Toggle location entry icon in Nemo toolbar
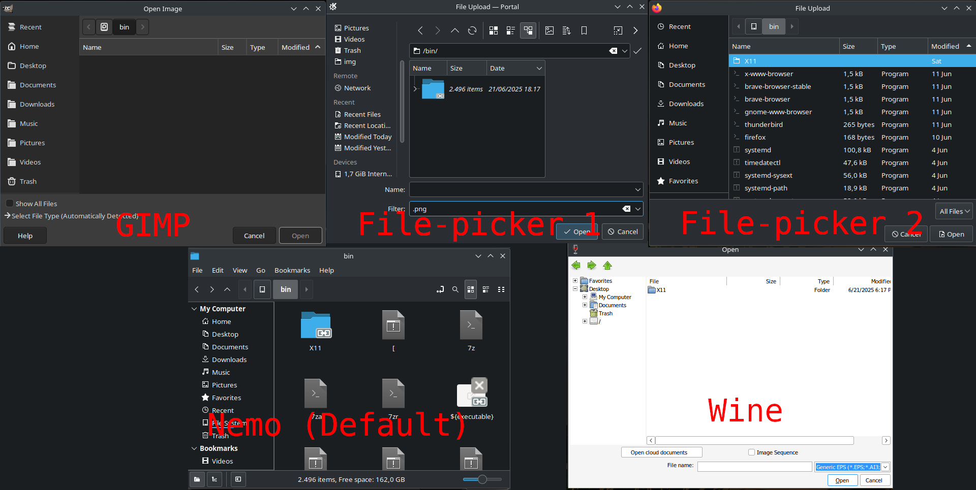 [x=440, y=289]
